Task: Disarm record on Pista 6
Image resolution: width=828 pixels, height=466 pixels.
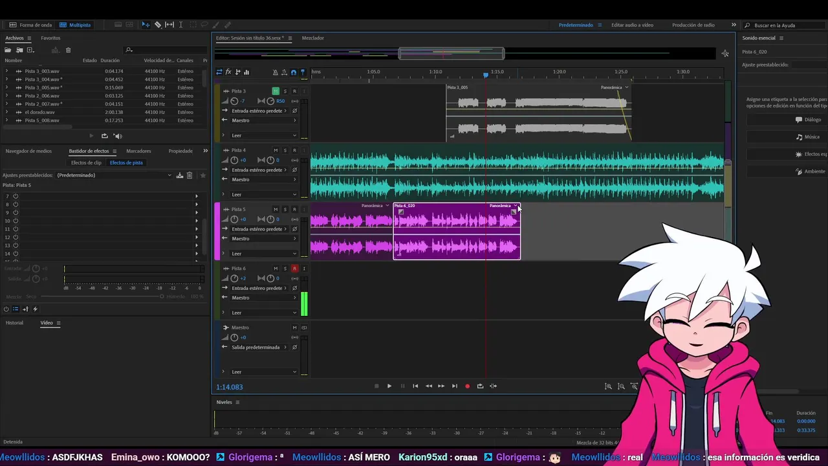Action: 294,269
